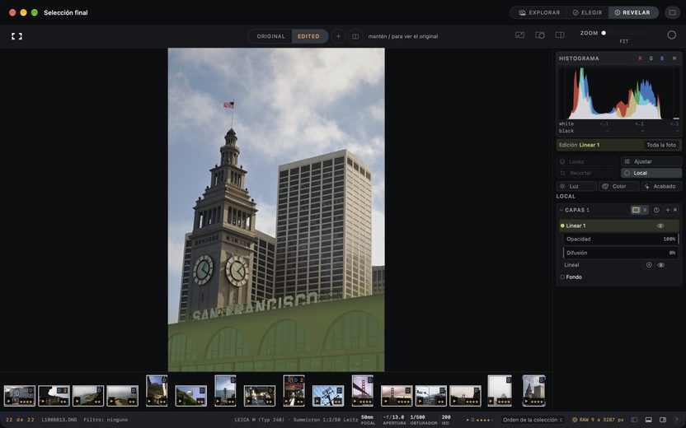Click the 22 de 22 counter
Viewport: 686px width, 428px height.
point(20,420)
